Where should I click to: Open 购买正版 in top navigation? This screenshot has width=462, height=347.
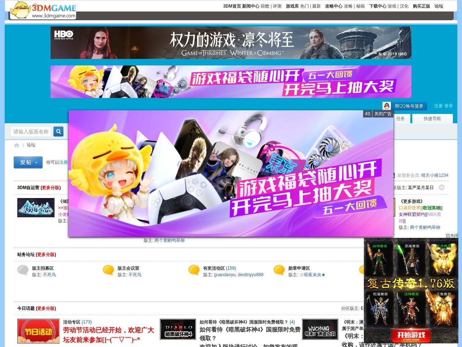click(422, 6)
